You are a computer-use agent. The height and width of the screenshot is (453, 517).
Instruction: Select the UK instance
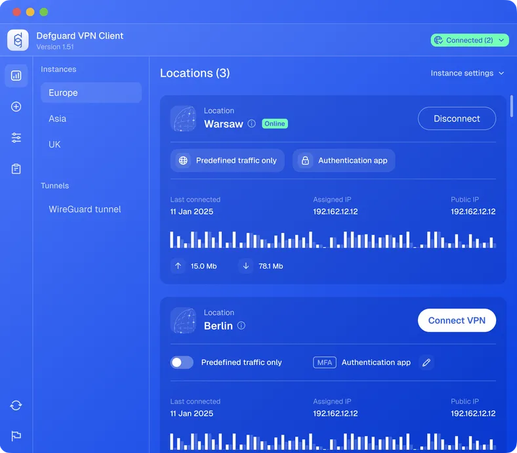pyautogui.click(x=91, y=144)
